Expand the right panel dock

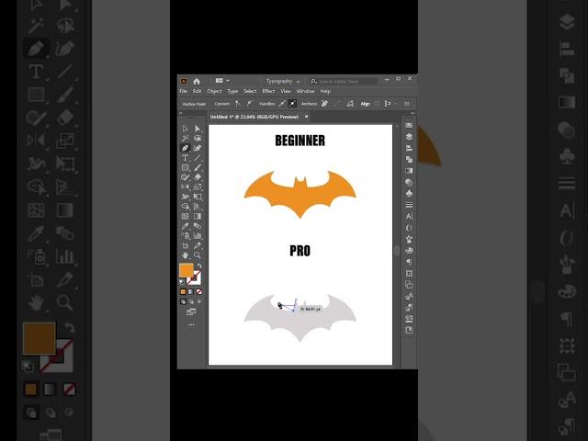[x=413, y=113]
